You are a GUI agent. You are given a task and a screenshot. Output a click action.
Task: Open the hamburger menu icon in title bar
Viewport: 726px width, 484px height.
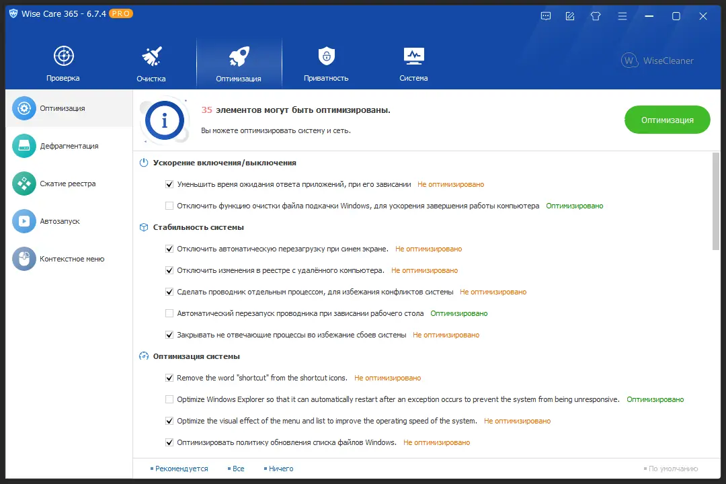point(622,16)
